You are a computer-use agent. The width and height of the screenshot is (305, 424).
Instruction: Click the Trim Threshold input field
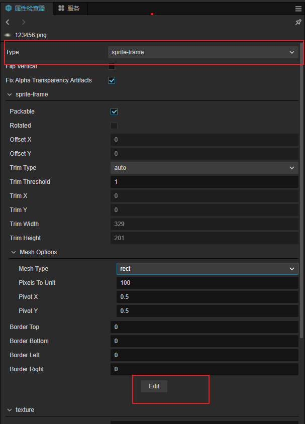click(204, 182)
